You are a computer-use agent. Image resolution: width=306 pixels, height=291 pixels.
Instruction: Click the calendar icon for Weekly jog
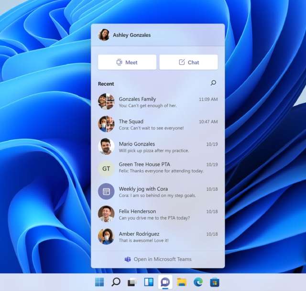pos(106,191)
